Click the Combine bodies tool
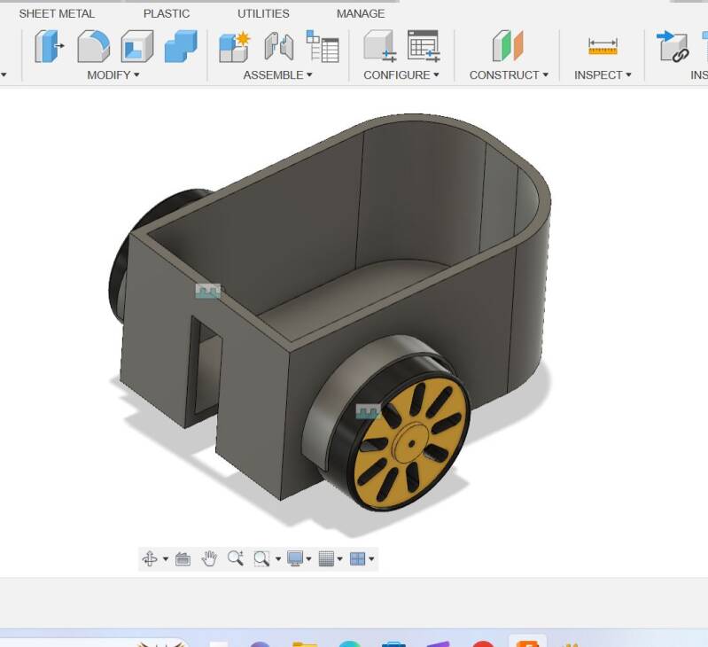This screenshot has height=647, width=708. (x=181, y=46)
